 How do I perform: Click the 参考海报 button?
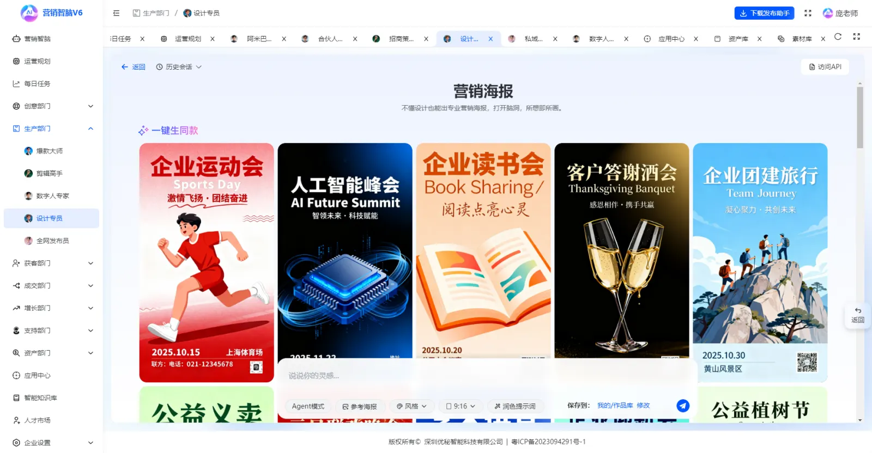click(360, 406)
